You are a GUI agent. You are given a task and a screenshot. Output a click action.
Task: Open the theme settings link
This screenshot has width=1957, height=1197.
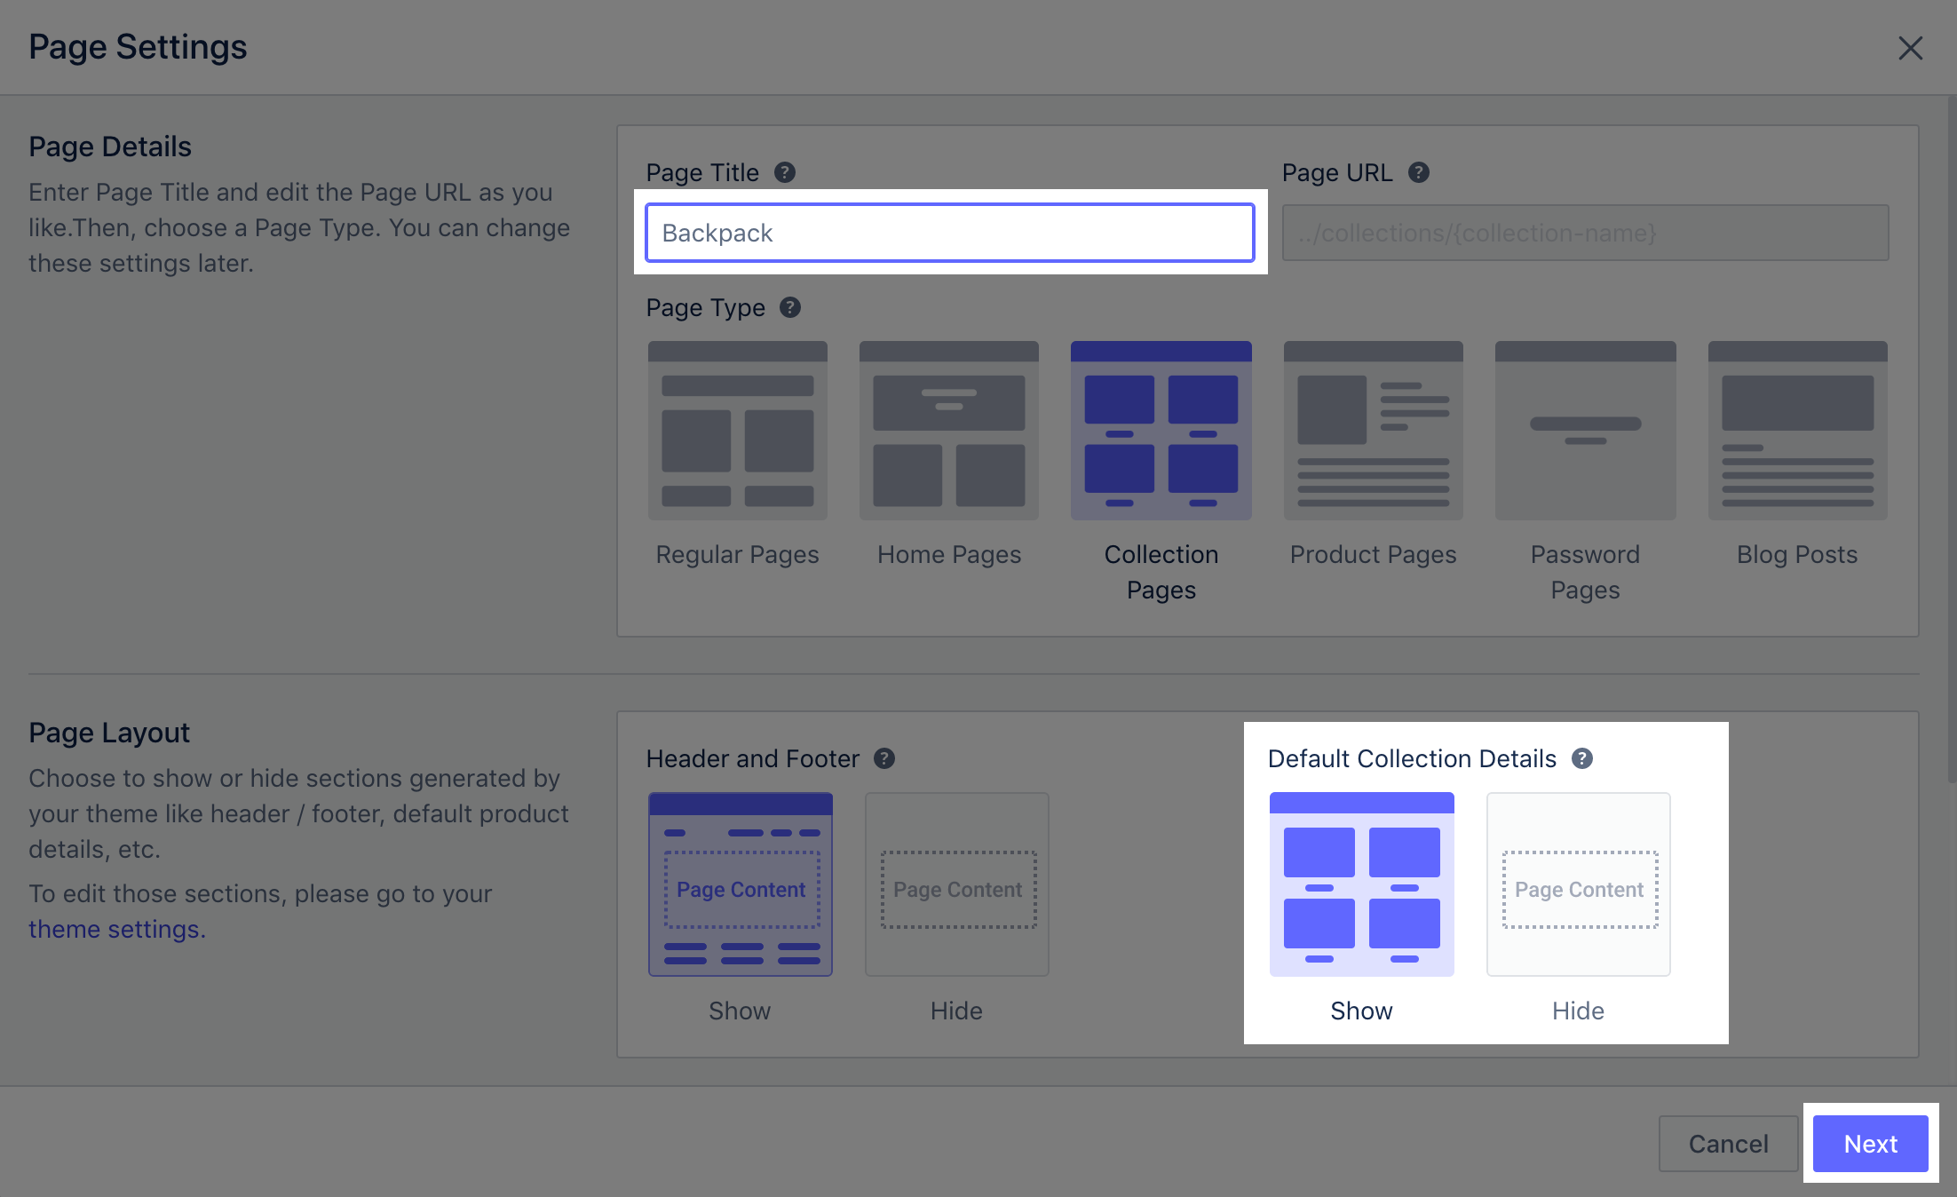pos(116,929)
